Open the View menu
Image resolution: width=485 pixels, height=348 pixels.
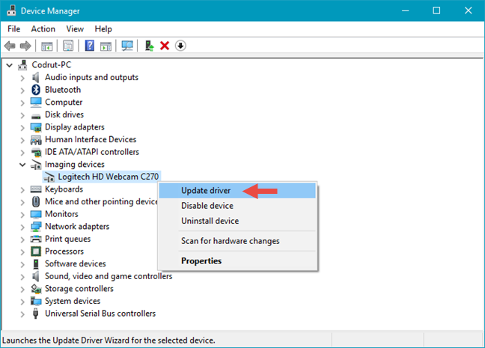75,29
